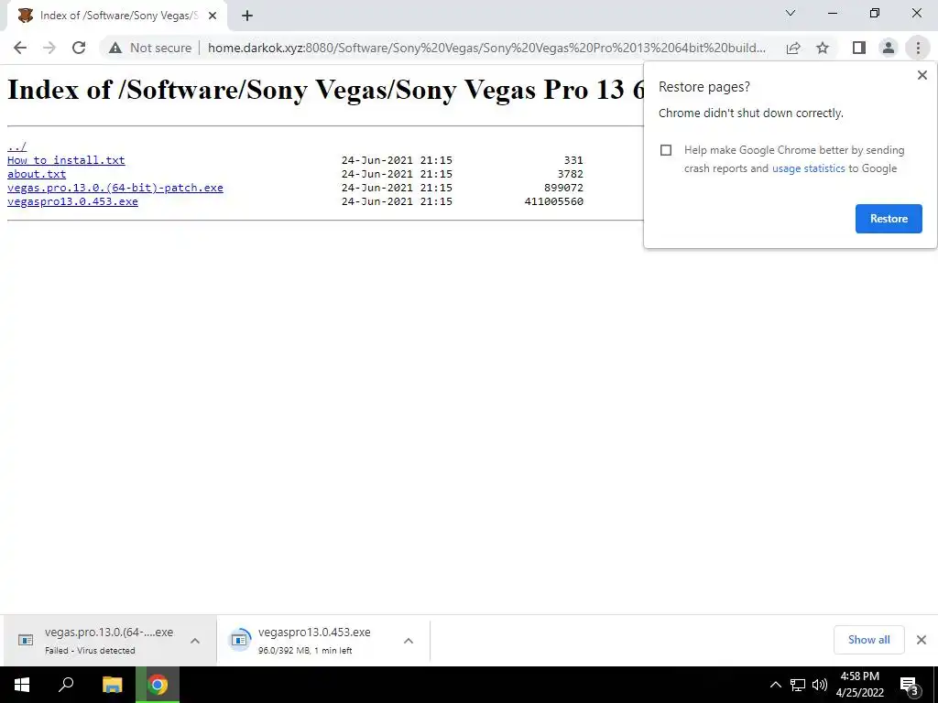The height and width of the screenshot is (703, 938).
Task: Open the volume tray icon
Action: click(820, 685)
